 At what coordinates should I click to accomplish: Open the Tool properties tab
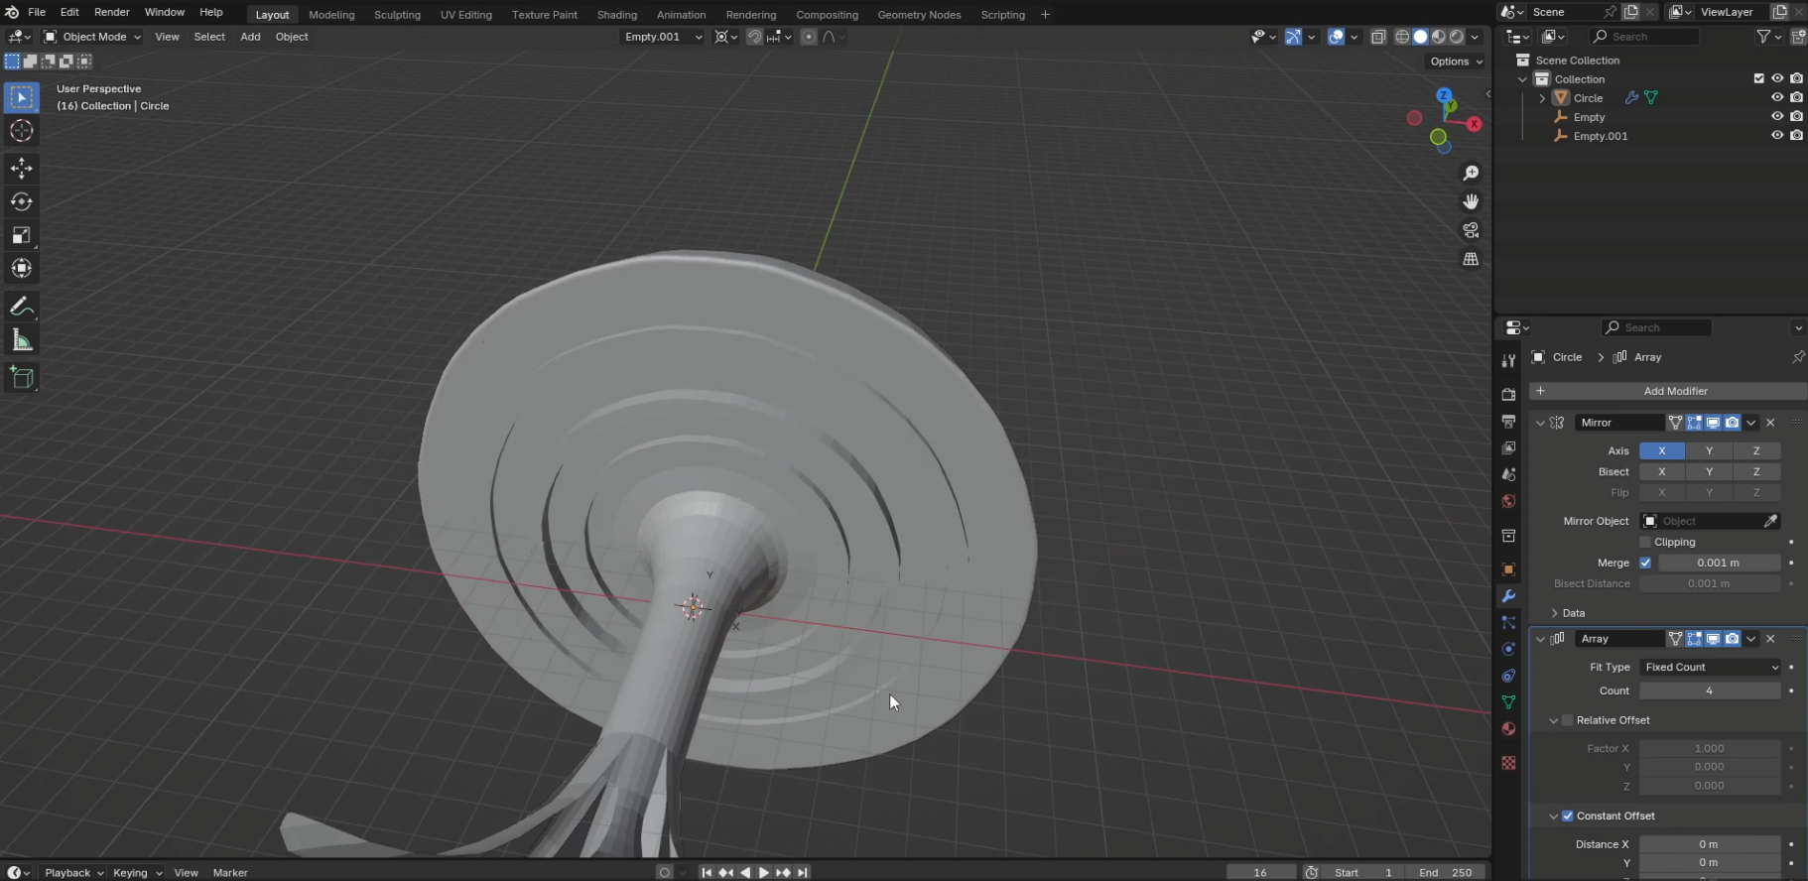tap(1508, 361)
